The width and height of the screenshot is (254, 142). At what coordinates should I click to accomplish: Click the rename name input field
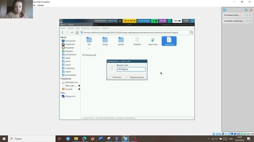131,69
